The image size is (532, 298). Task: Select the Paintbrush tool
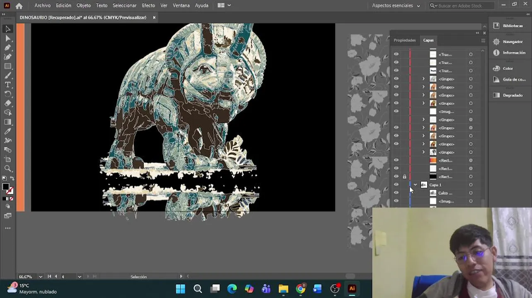pos(7,75)
